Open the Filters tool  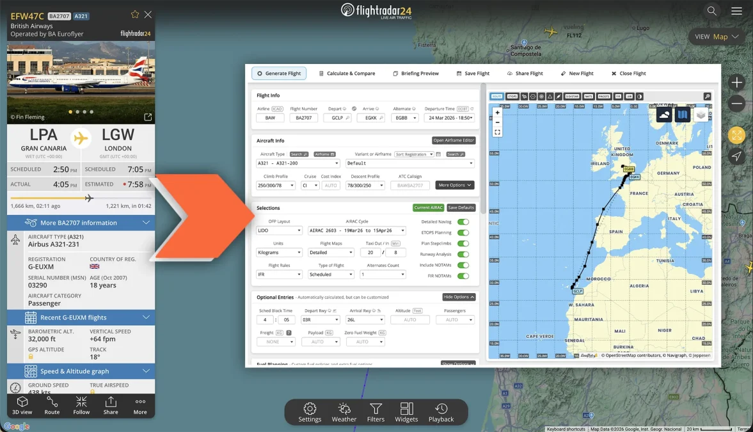coord(376,412)
